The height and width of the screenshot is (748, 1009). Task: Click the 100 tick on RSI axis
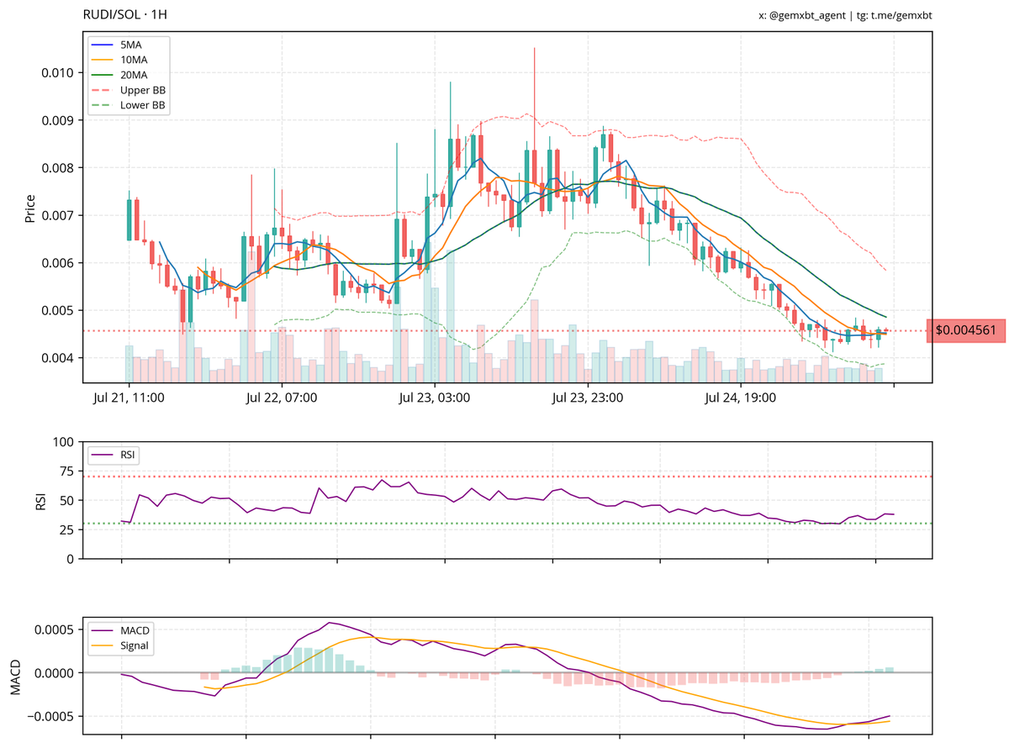pyautogui.click(x=64, y=442)
